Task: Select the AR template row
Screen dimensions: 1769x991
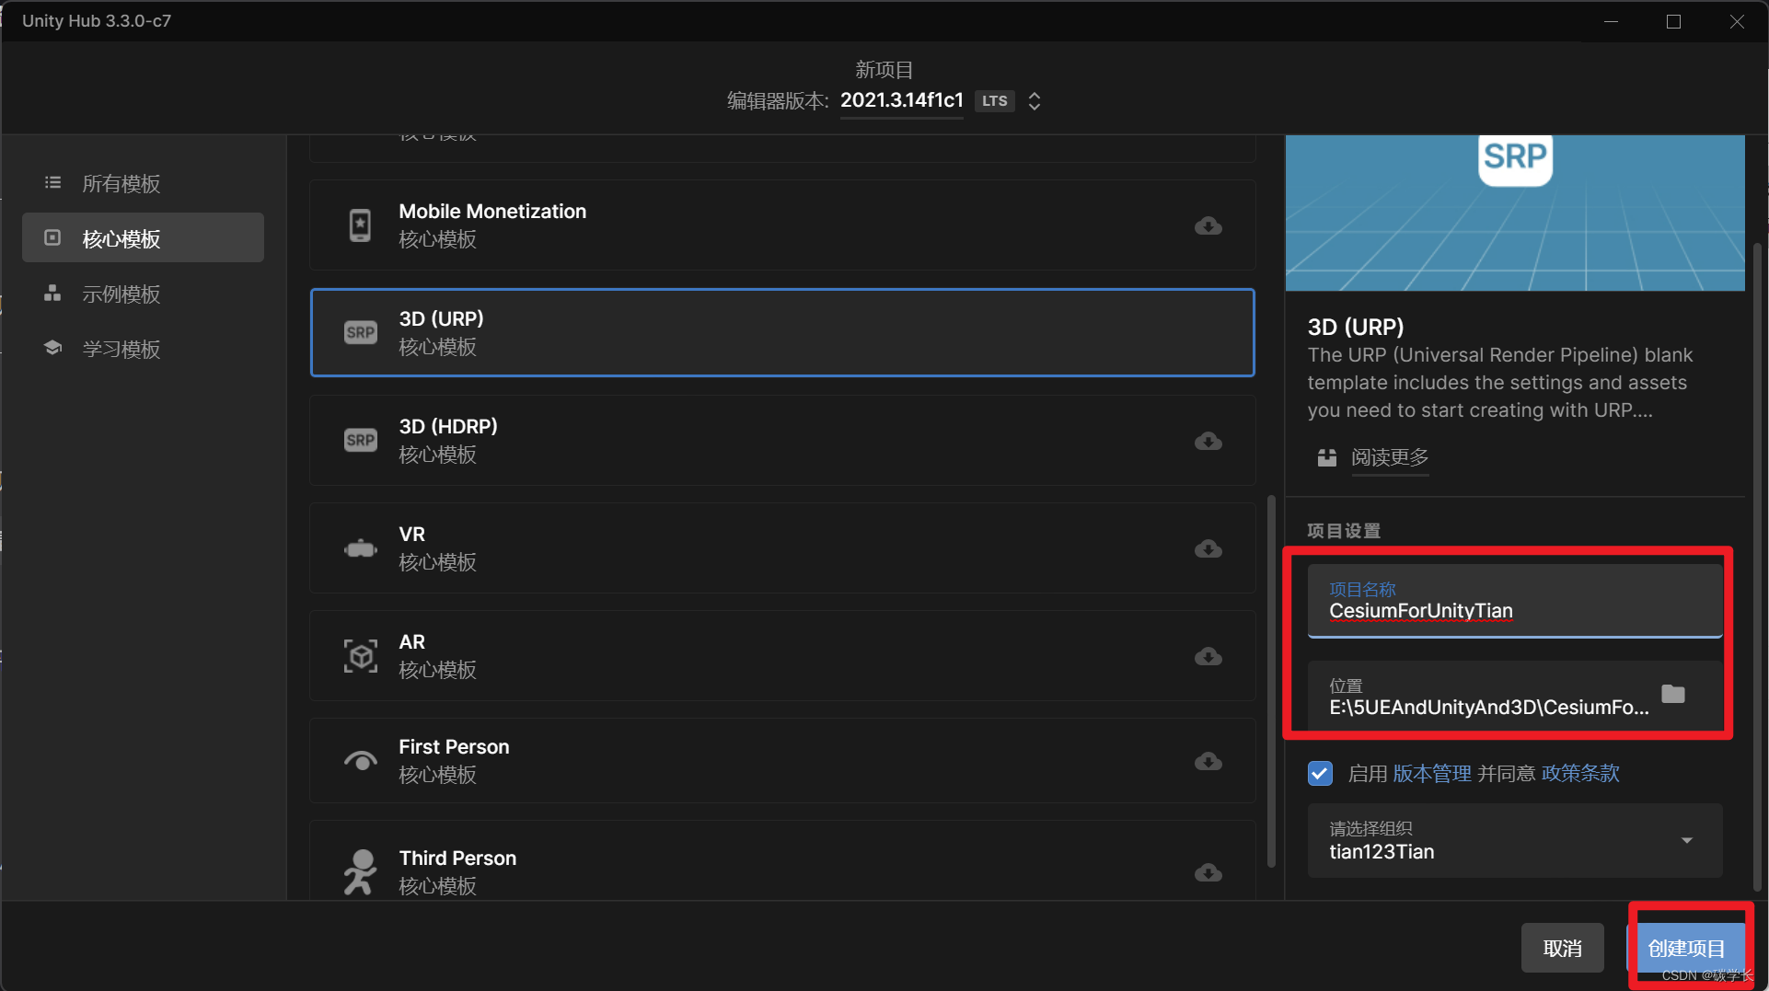Action: [782, 655]
